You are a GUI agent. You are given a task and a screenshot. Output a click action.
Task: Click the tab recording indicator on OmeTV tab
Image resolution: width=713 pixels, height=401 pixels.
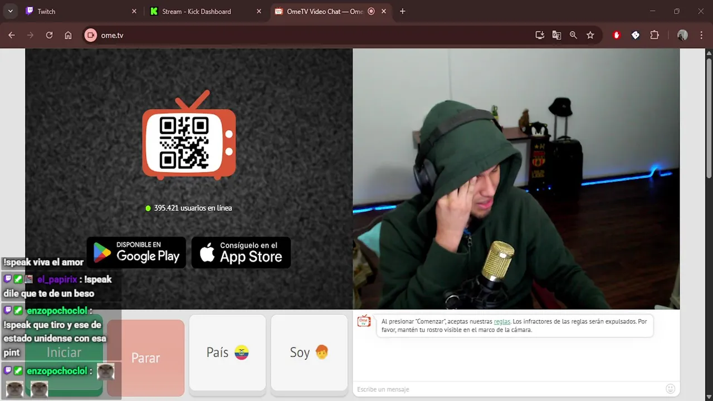(x=371, y=11)
